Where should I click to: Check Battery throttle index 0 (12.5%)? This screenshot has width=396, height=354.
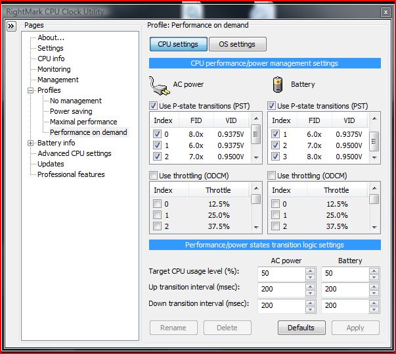click(275, 204)
